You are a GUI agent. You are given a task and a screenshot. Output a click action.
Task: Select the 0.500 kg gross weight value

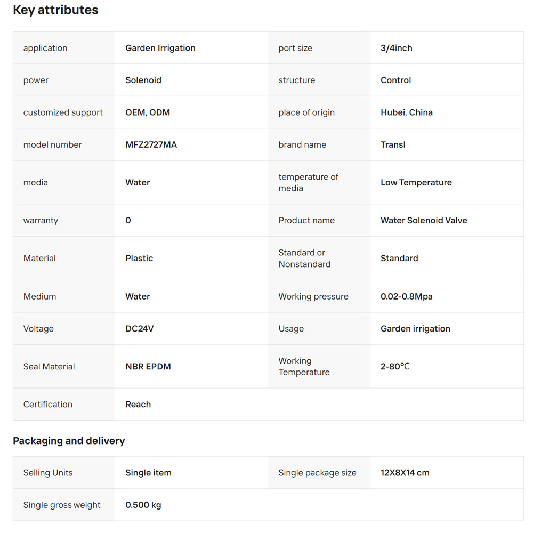pyautogui.click(x=143, y=505)
